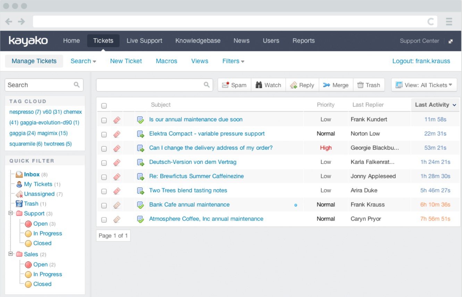Click the browser forward arrow
This screenshot has width=462, height=297.
pos(22,22)
